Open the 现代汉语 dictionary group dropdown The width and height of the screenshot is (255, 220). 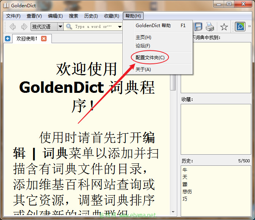47,27
